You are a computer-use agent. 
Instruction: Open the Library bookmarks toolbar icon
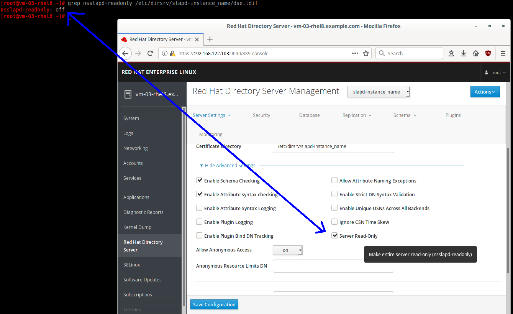tap(451, 53)
